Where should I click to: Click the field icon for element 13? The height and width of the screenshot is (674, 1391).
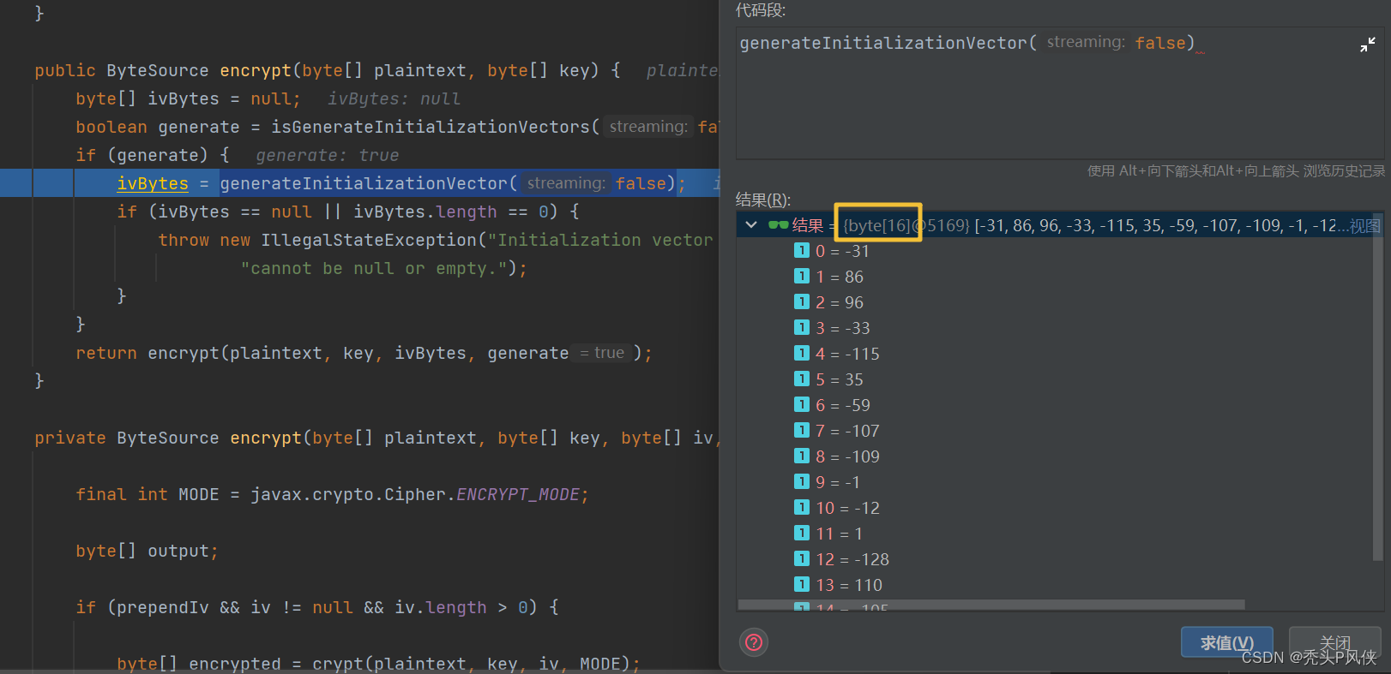[x=802, y=584]
